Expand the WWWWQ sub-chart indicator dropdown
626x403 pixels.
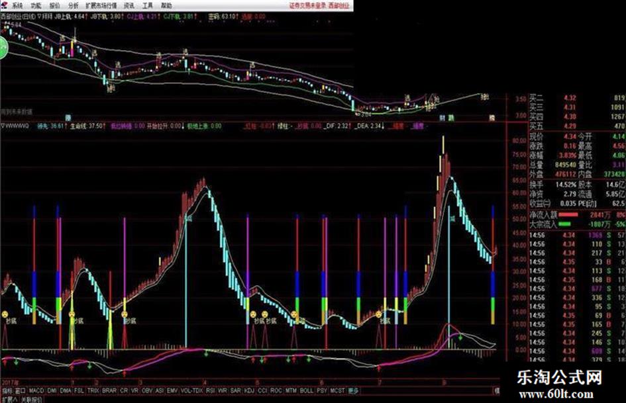(3, 126)
